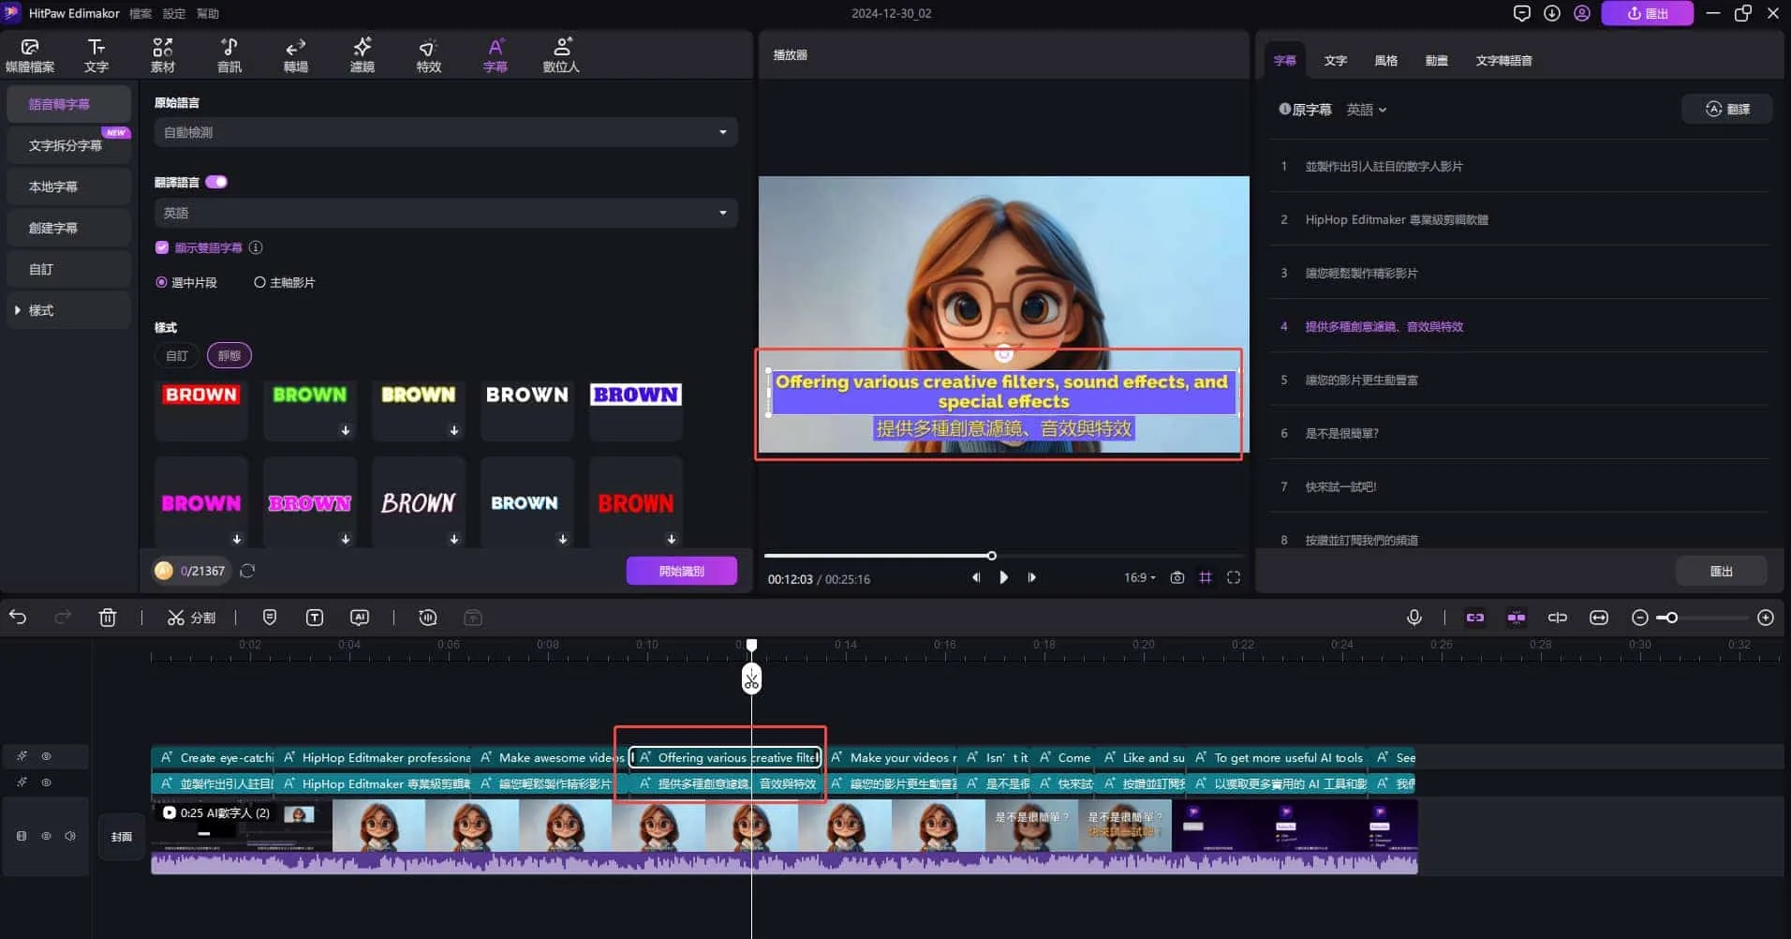
Task: Take a snapshot with the camera icon in player
Action: [1177, 577]
